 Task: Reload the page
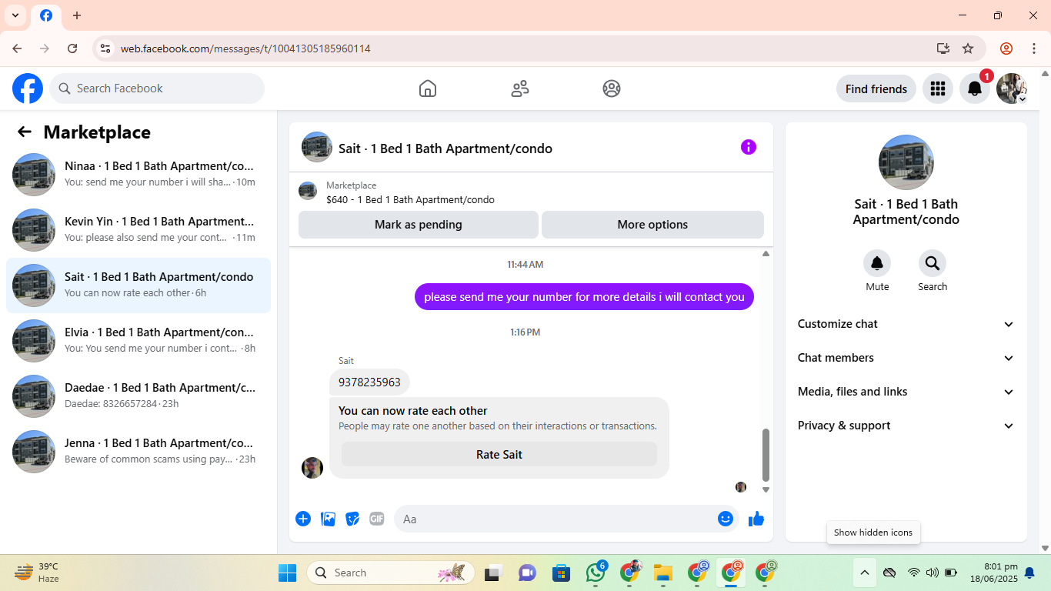coord(72,48)
